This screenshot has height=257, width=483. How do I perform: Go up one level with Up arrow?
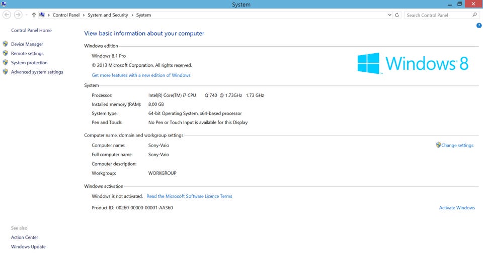34,15
